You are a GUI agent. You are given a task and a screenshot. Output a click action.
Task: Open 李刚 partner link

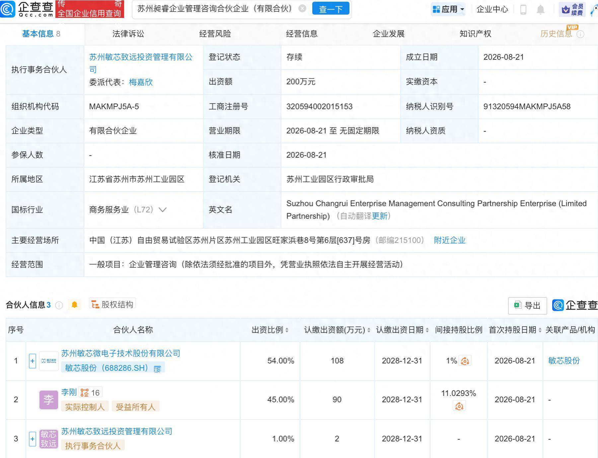[x=69, y=392]
